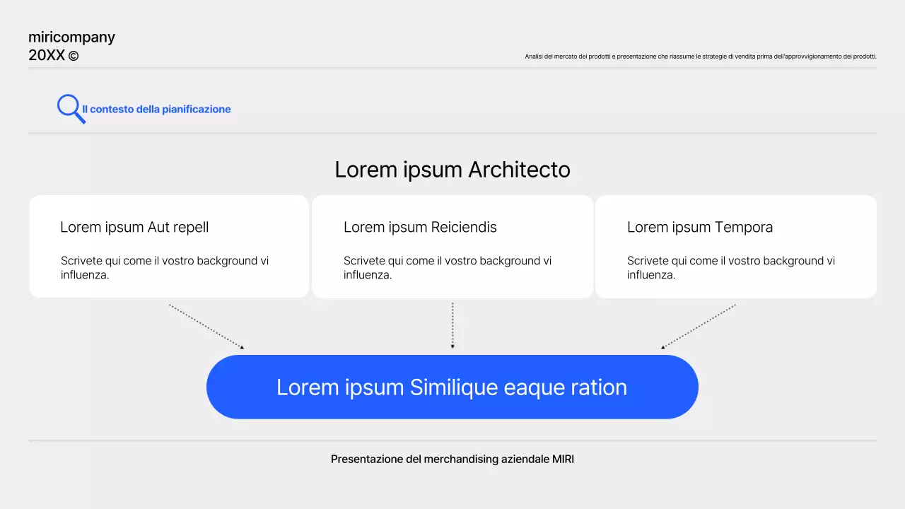Click the 'Lorem ipsum Aut repell' card
Screen dimensions: 905x509
tap(168, 246)
